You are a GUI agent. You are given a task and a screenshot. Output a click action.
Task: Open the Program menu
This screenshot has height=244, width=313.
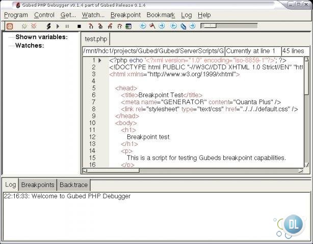pyautogui.click(x=16, y=15)
